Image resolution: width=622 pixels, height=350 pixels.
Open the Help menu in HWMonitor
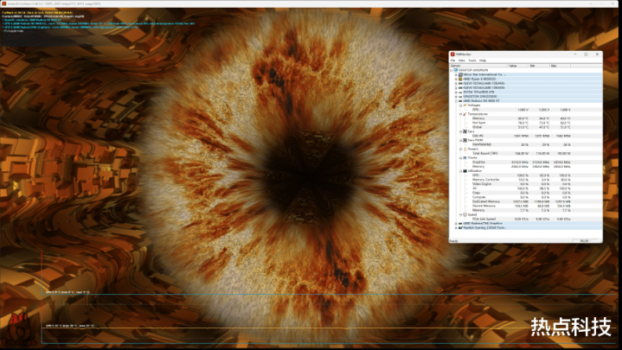pyautogui.click(x=483, y=60)
